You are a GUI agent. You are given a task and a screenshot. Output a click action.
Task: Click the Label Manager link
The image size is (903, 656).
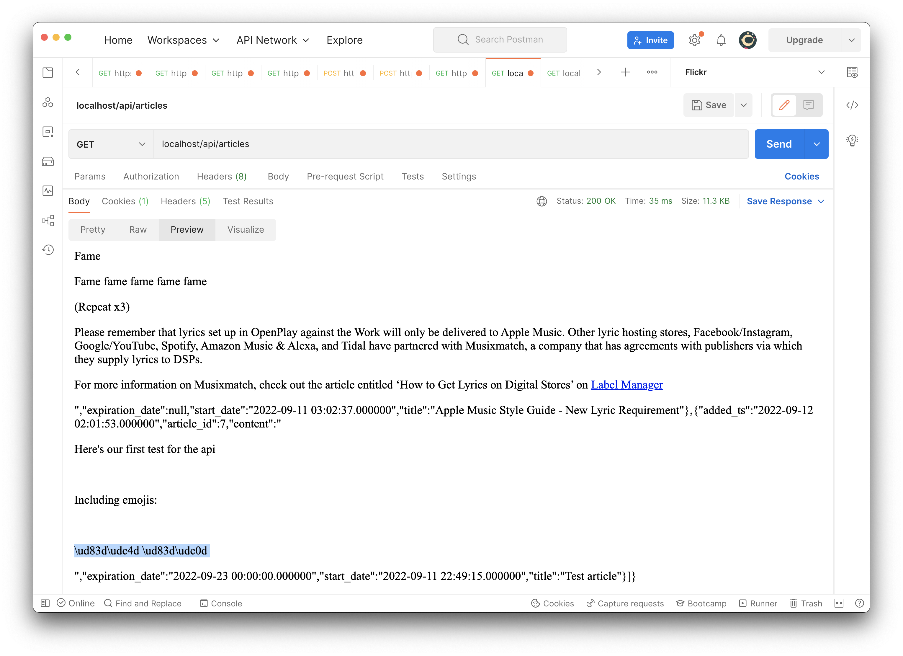(x=627, y=385)
